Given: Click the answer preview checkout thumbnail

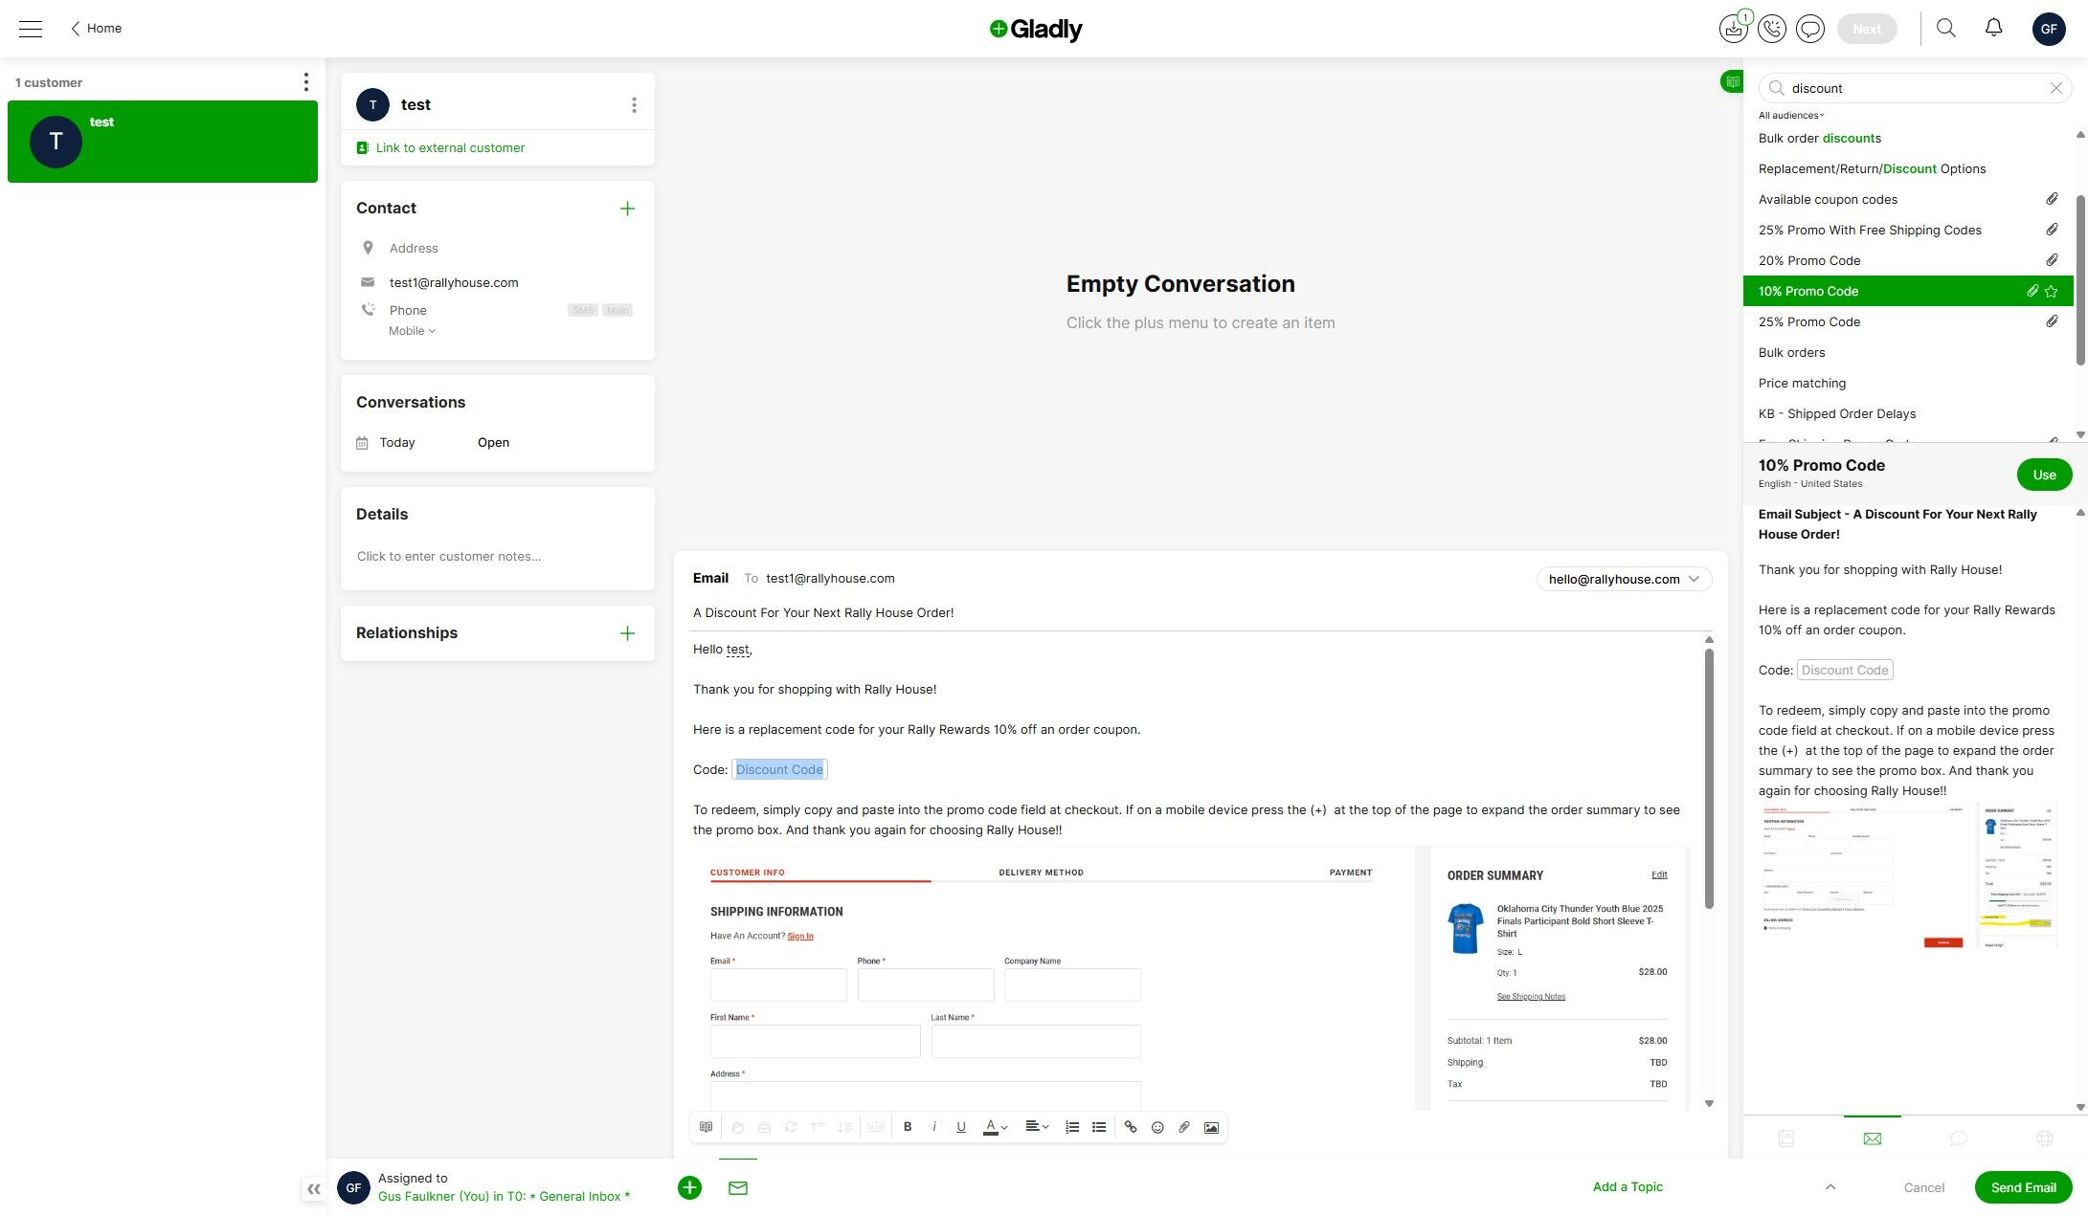Looking at the screenshot, I should (1908, 878).
